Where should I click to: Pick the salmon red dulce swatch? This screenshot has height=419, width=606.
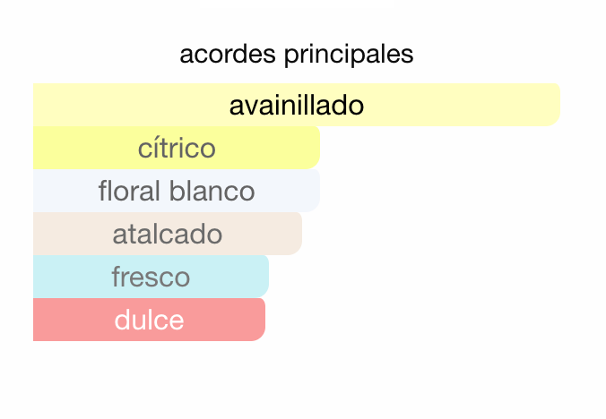click(x=149, y=320)
